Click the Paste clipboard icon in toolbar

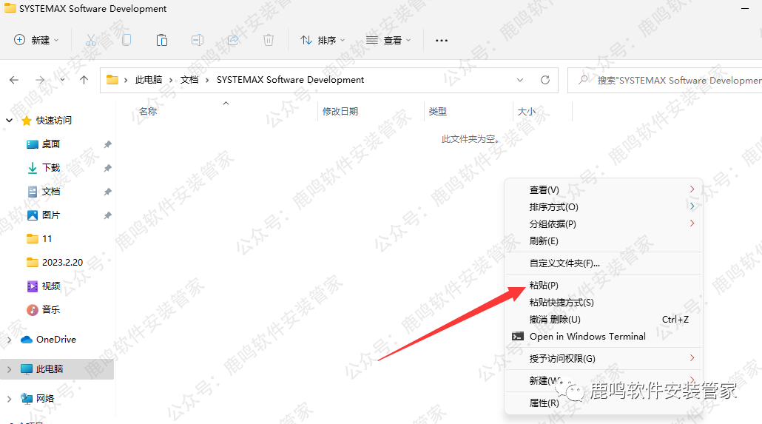(162, 40)
